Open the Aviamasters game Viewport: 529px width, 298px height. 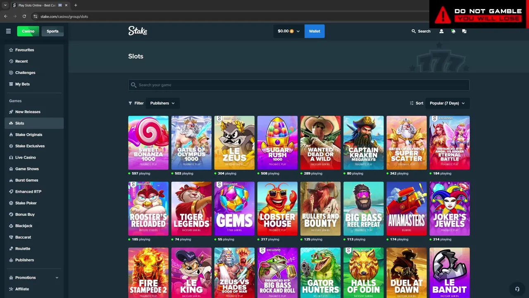407,209
